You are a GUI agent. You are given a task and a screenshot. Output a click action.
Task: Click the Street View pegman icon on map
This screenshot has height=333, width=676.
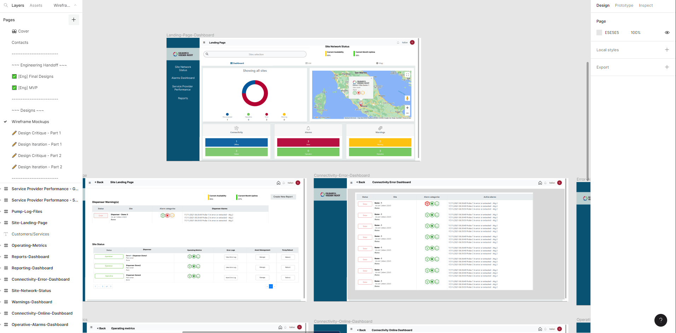407,98
